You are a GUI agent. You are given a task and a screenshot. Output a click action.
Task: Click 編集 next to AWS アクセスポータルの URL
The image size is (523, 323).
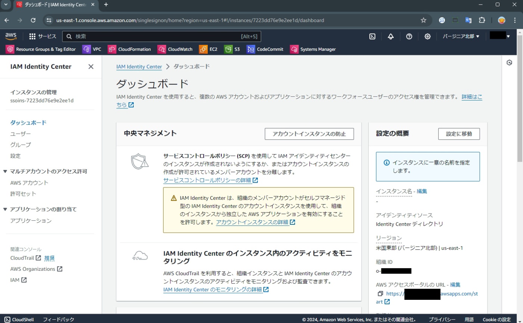pos(455,285)
